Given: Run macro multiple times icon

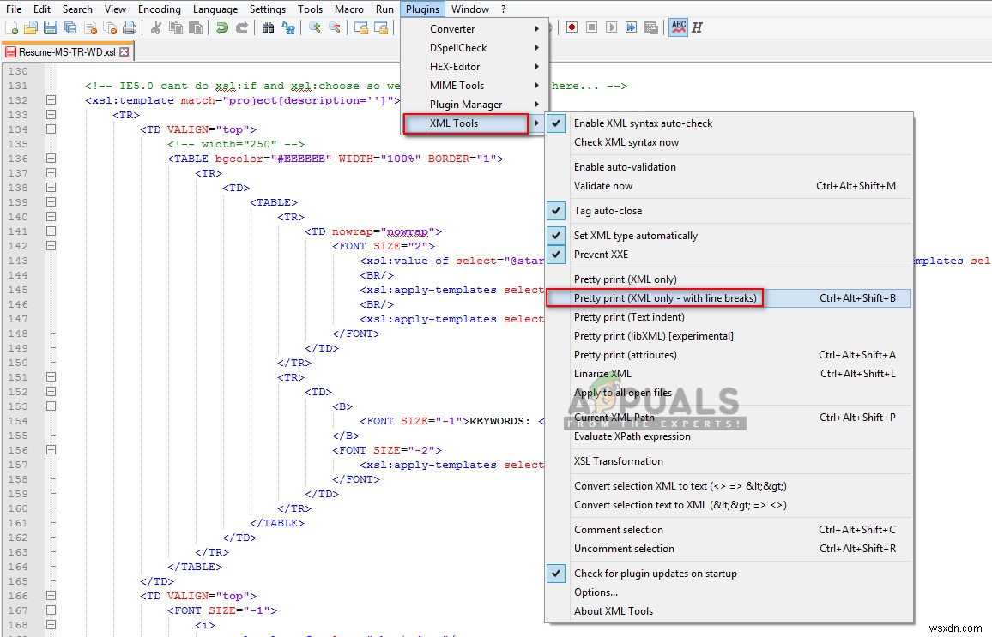Looking at the screenshot, I should coord(631,27).
